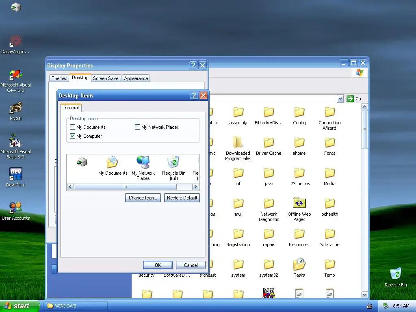Screen dimensions: 416x312
Task: Select the SchCache folder
Action: 329,238
